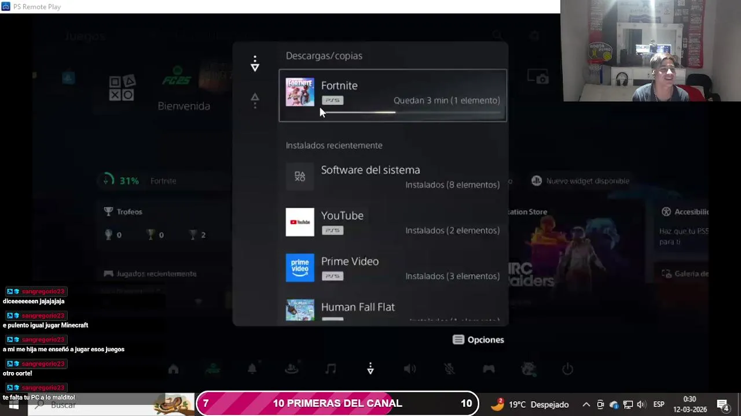The width and height of the screenshot is (741, 416).
Task: Open Music note in control center
Action: pyautogui.click(x=331, y=369)
